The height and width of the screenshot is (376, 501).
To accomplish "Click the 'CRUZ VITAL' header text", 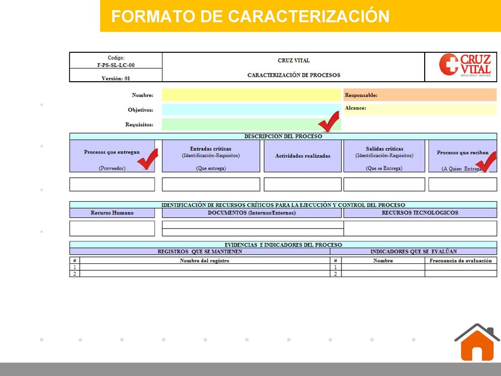I will [x=294, y=60].
